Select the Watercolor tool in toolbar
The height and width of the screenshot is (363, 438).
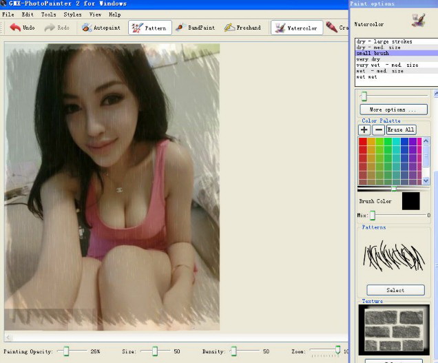pyautogui.click(x=297, y=28)
